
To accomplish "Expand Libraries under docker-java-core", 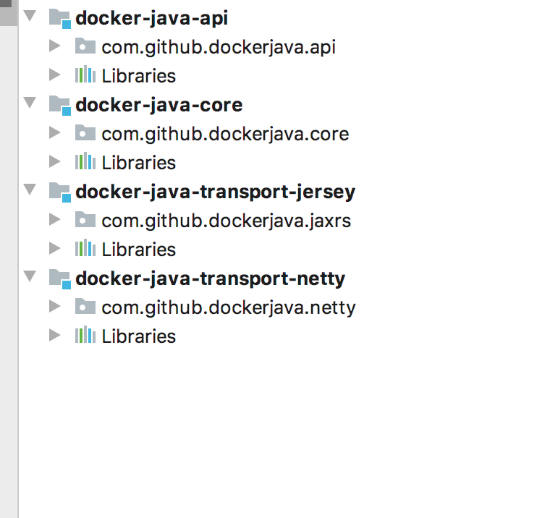I will (54, 161).
